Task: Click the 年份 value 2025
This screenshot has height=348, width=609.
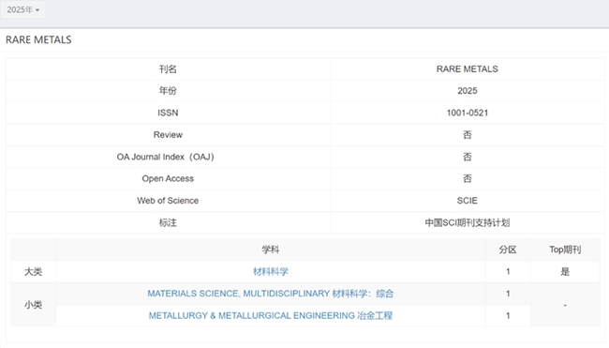Action: [x=468, y=91]
